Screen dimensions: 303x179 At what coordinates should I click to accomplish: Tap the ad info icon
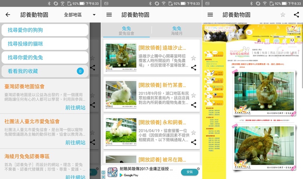tap(103, 173)
